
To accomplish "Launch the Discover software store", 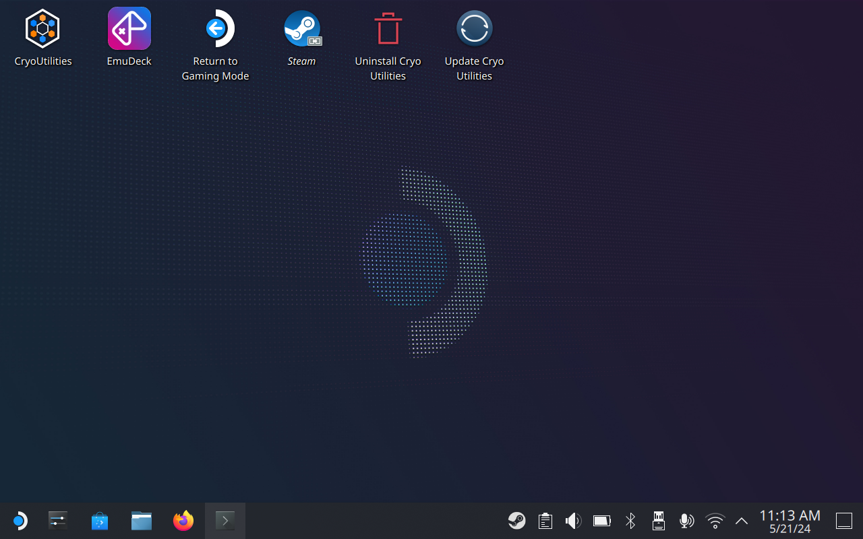I will coord(100,521).
